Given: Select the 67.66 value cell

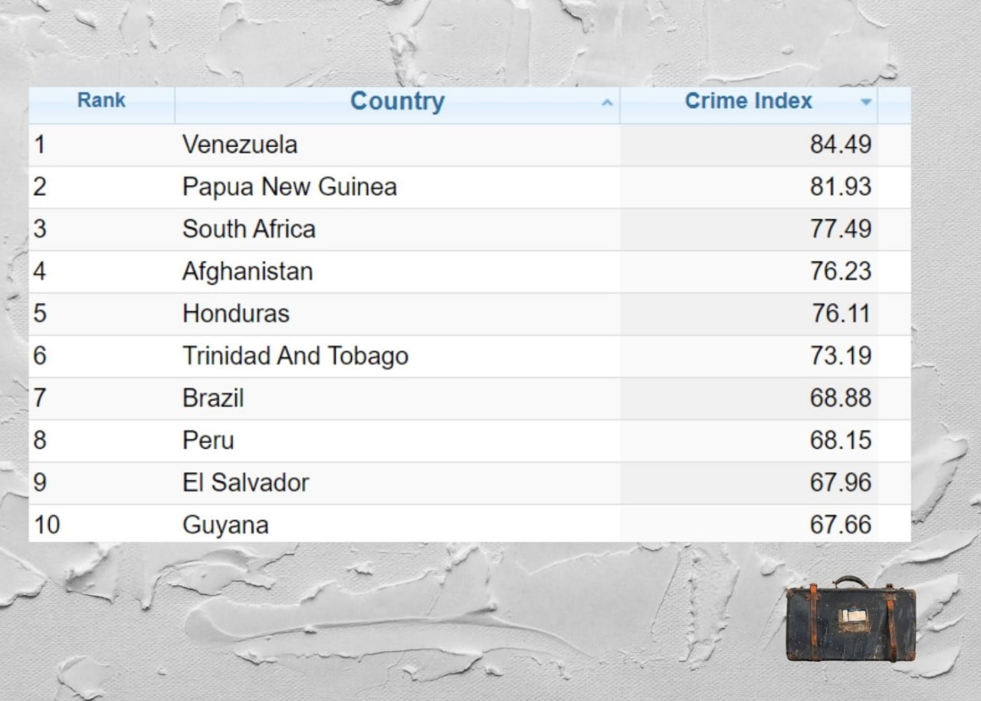Looking at the screenshot, I should [x=840, y=525].
